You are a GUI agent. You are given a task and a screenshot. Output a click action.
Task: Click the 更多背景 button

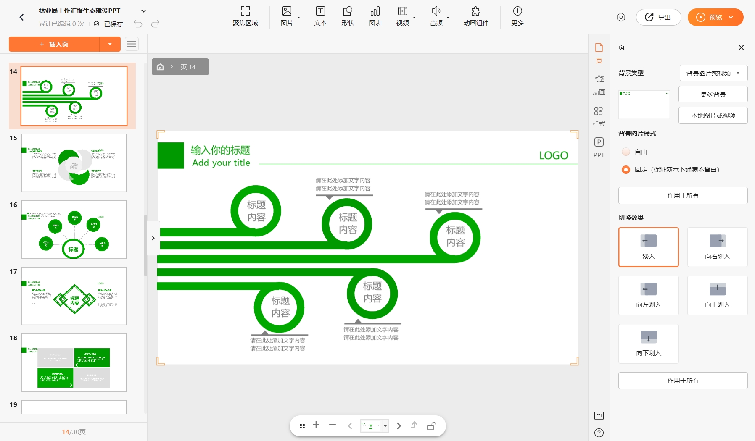pos(713,94)
